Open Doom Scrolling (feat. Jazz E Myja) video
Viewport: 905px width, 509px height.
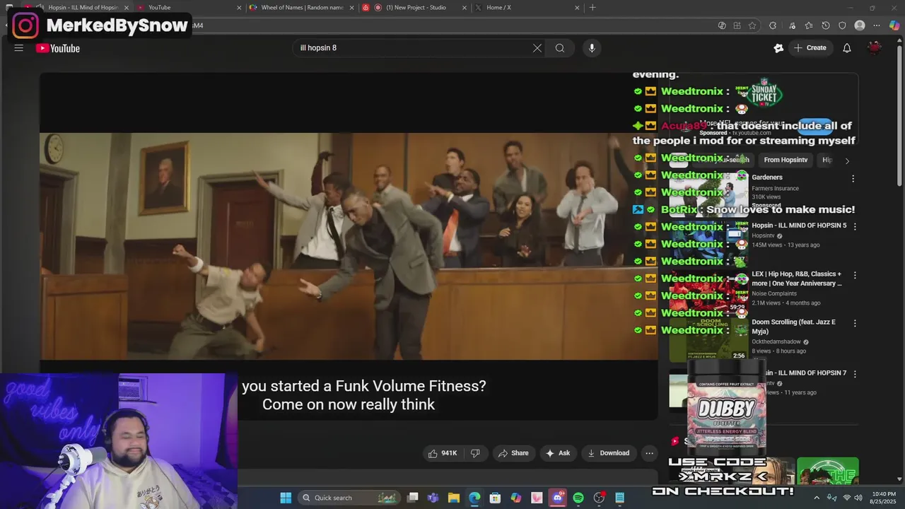point(793,327)
